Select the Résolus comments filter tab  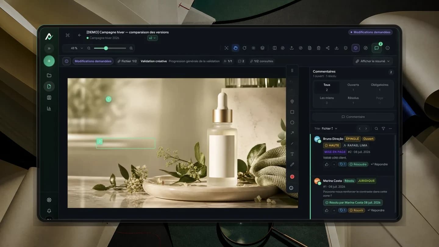coord(353,100)
